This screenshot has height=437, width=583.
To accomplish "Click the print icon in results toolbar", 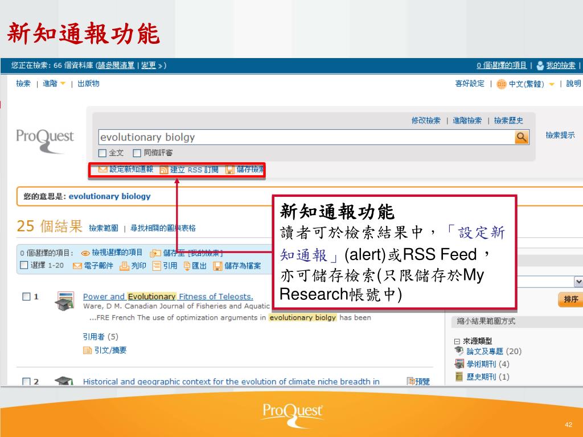I will tap(124, 266).
